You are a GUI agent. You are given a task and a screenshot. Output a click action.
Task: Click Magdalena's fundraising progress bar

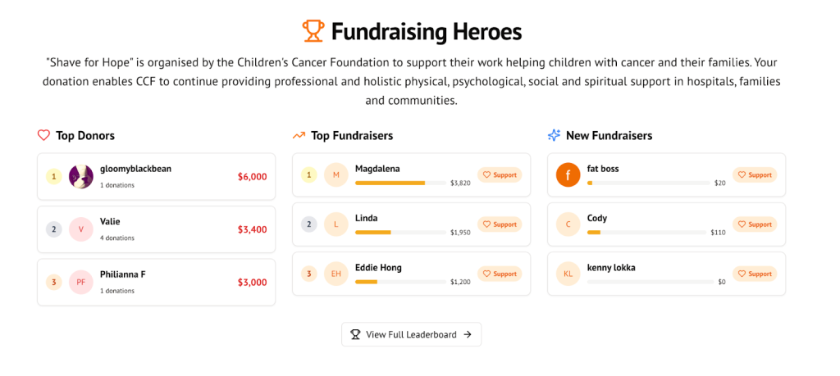pyautogui.click(x=400, y=183)
